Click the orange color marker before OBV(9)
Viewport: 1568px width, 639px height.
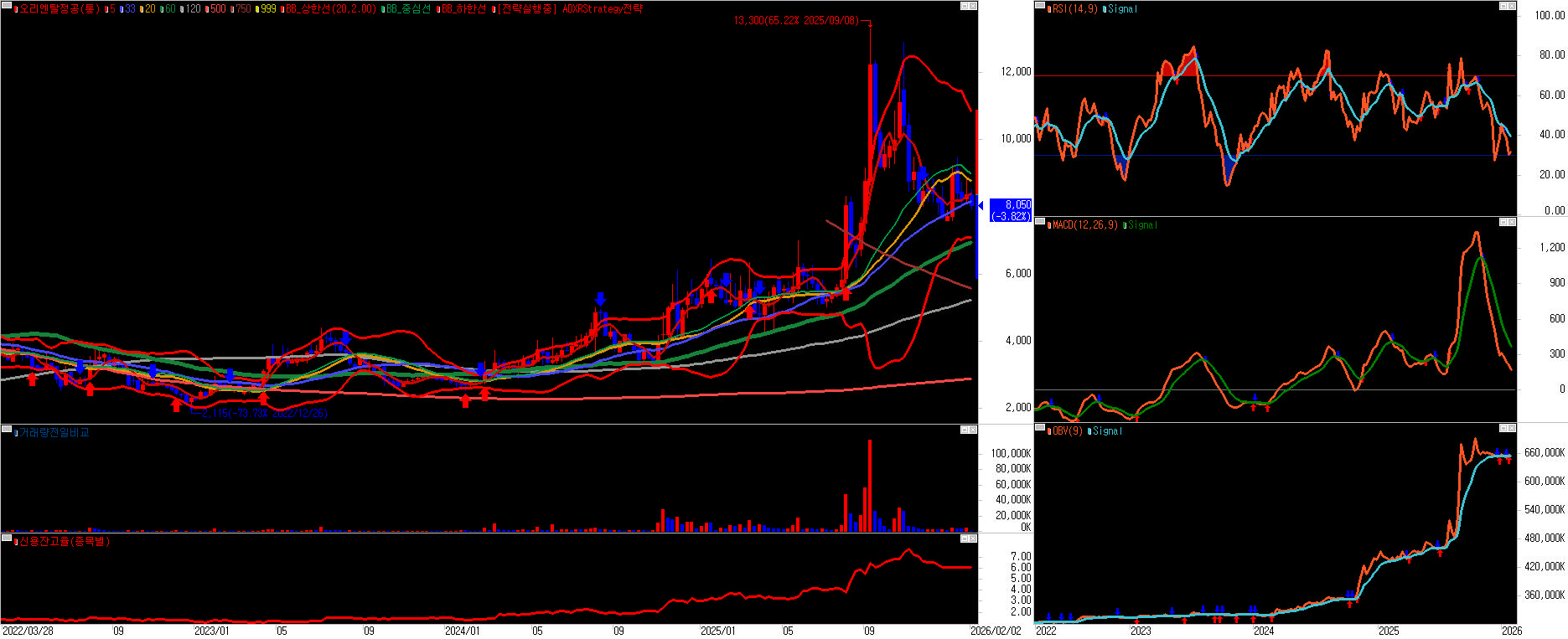(1049, 431)
